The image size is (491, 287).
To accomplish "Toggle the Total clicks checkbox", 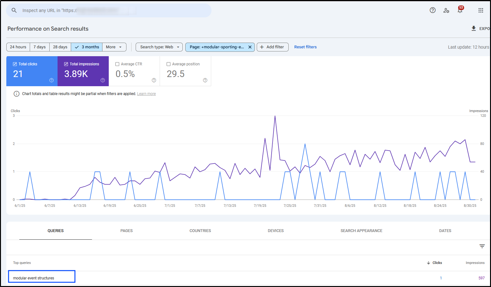I will tap(15, 64).
